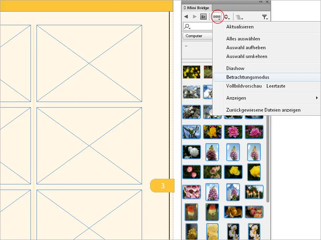Viewport: 321px width, 240px height.
Task: Open the sort order dropdown icon
Action: (227, 17)
